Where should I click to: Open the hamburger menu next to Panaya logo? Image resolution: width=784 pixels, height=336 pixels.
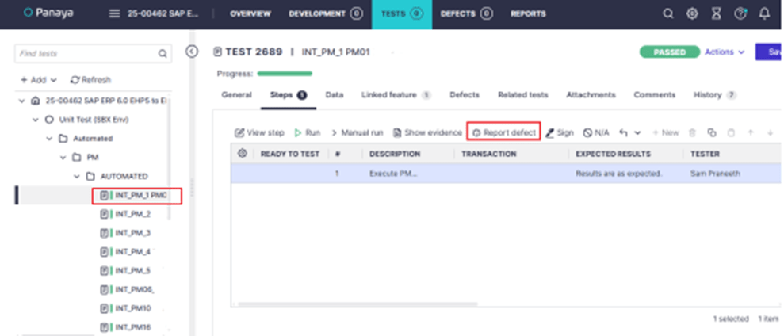pyautogui.click(x=115, y=13)
